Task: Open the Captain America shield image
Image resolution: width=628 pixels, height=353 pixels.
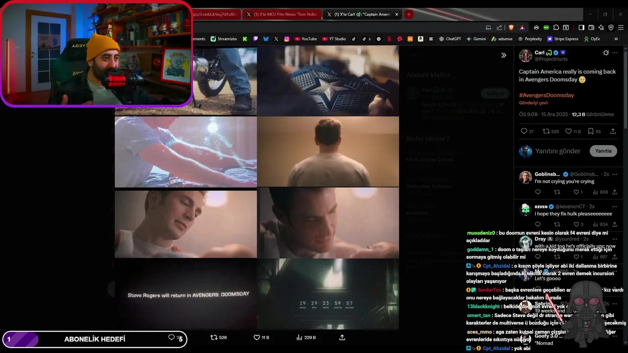Action: 328,80
